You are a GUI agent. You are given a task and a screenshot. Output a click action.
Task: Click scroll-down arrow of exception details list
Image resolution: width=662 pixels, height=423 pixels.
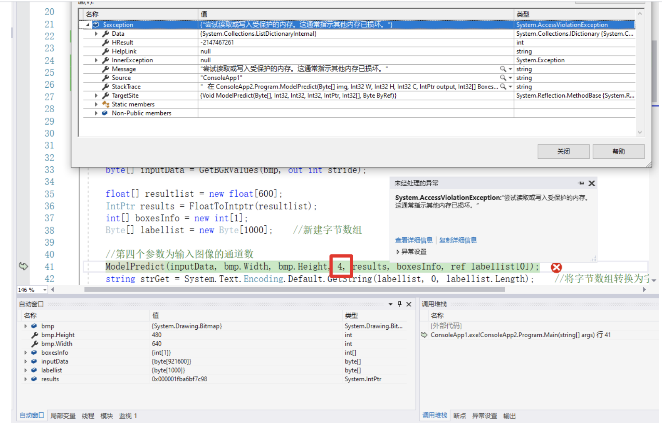(x=640, y=133)
